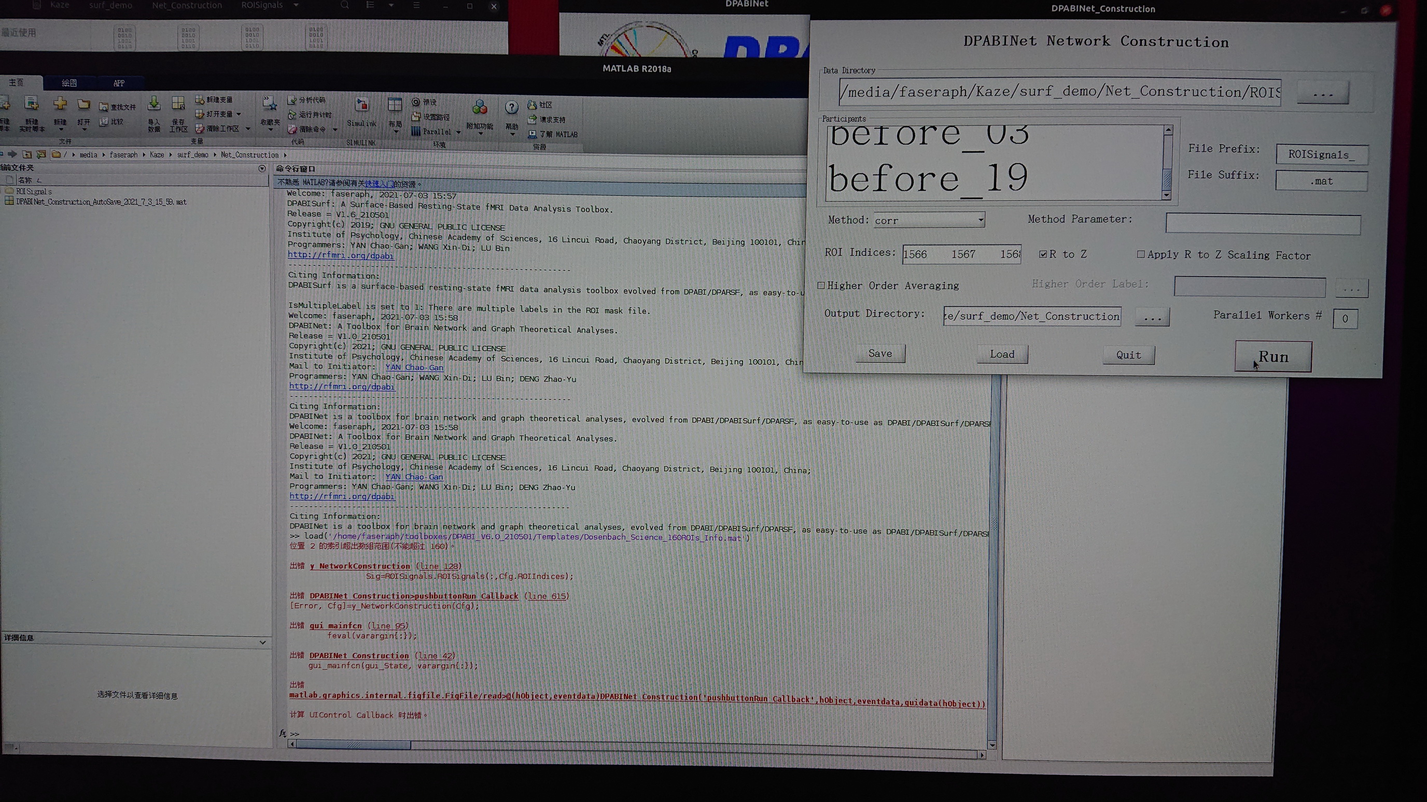Click the Help (帮助) question mark icon
1427x802 pixels.
(x=512, y=107)
